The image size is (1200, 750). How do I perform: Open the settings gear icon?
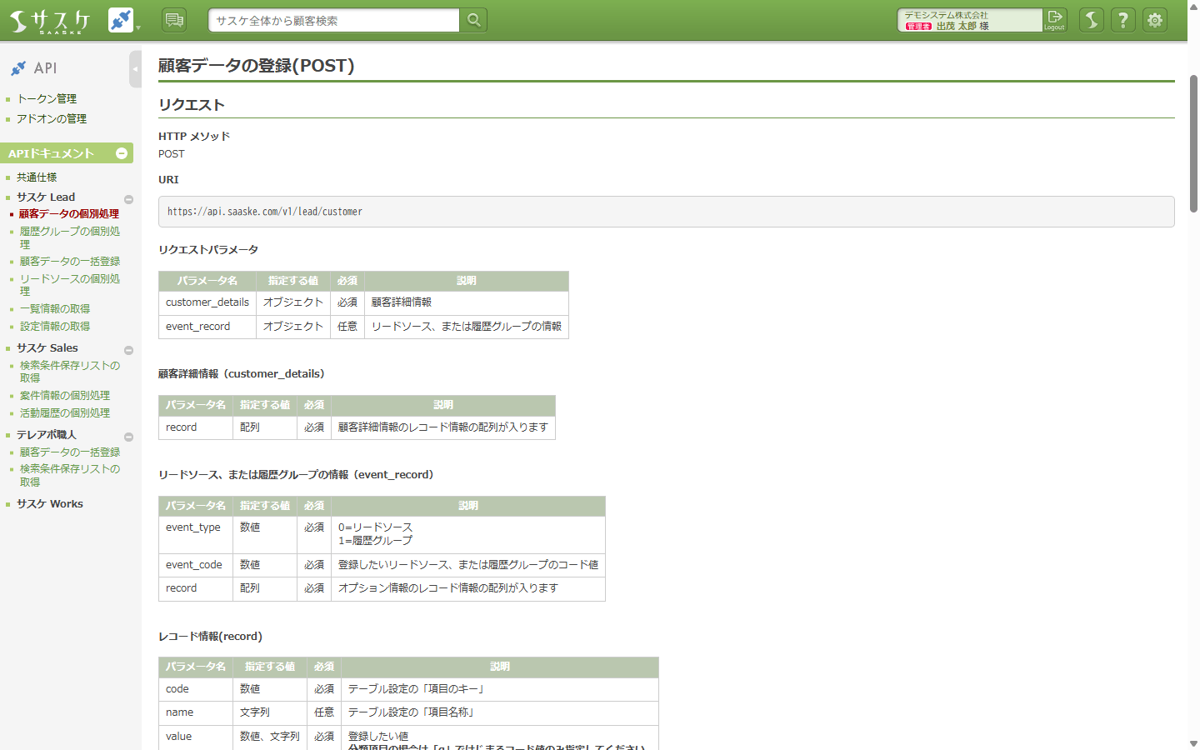1155,20
